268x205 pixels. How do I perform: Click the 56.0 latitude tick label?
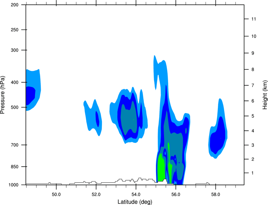pyautogui.click(x=176, y=195)
